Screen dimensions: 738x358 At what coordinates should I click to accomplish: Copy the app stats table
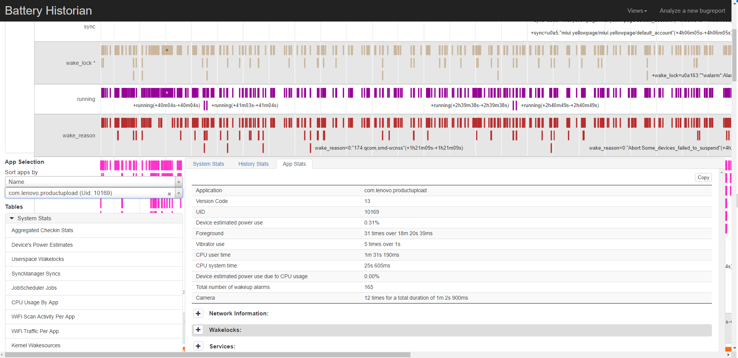(x=703, y=177)
